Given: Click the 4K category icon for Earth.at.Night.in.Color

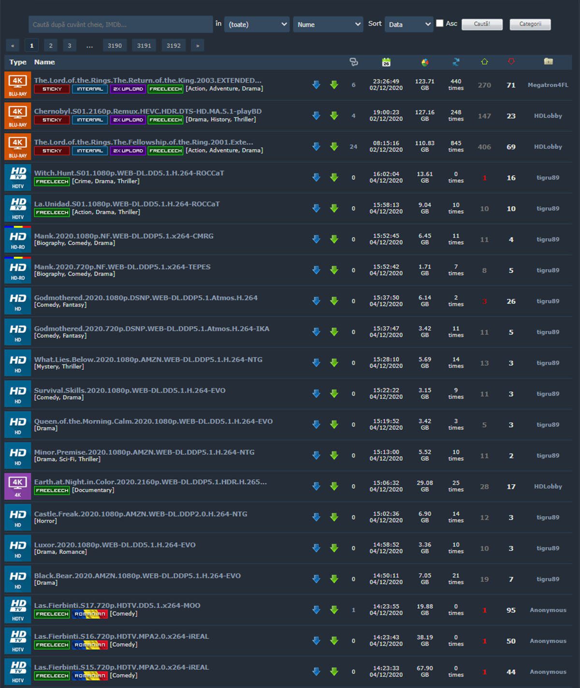Looking at the screenshot, I should pyautogui.click(x=18, y=486).
